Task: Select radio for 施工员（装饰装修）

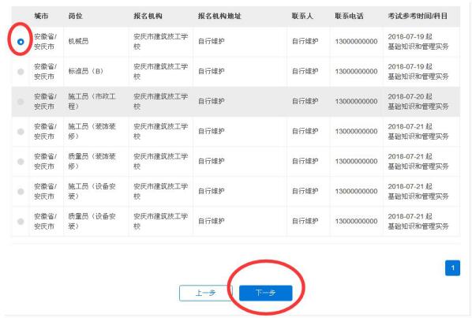Action: point(21,132)
